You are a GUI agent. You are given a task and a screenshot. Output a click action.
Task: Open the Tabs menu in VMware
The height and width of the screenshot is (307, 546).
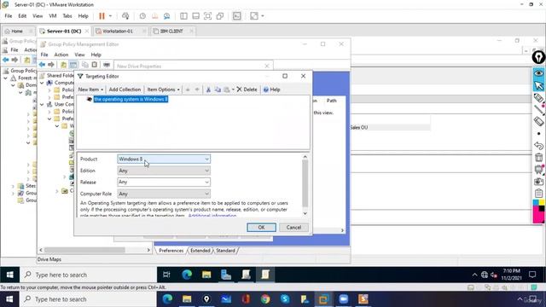(x=67, y=16)
